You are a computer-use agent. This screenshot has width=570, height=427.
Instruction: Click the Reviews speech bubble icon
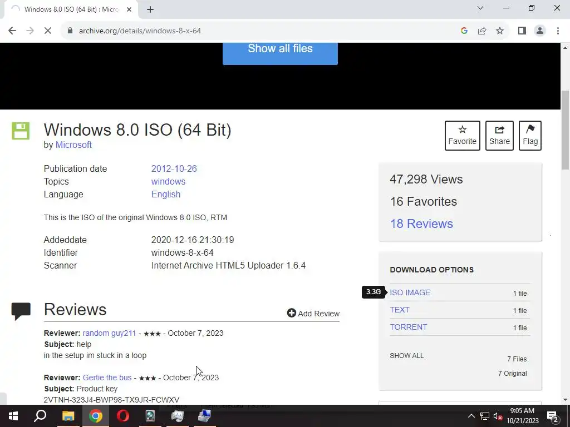(x=21, y=311)
